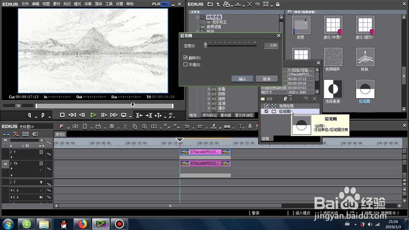Select the 视频噪声 effect icon
409x230 pixels.
[333, 57]
